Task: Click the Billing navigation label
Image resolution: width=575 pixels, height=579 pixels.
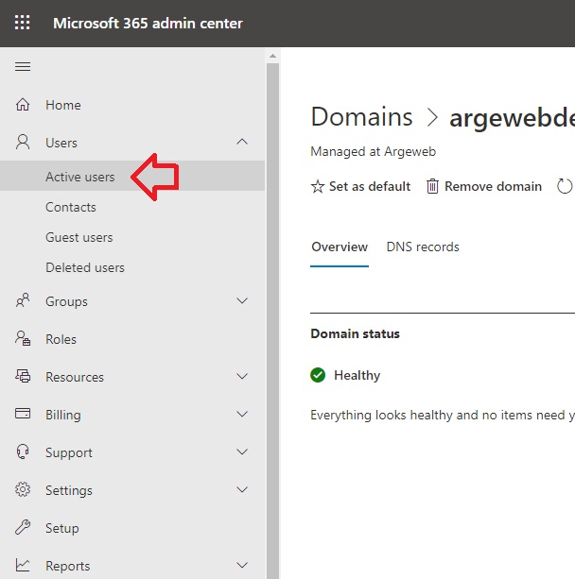Action: click(x=63, y=415)
